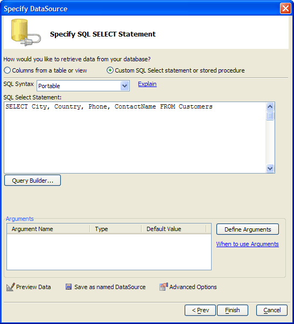Select Columns from a table or view
Screen dimensions: 294x324
coord(7,70)
